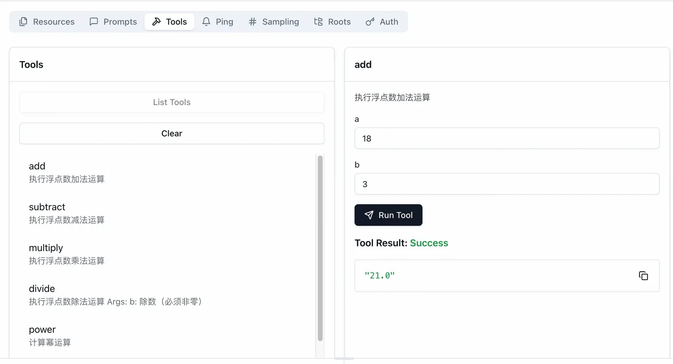Run the add tool
The image size is (673, 364).
tap(388, 215)
